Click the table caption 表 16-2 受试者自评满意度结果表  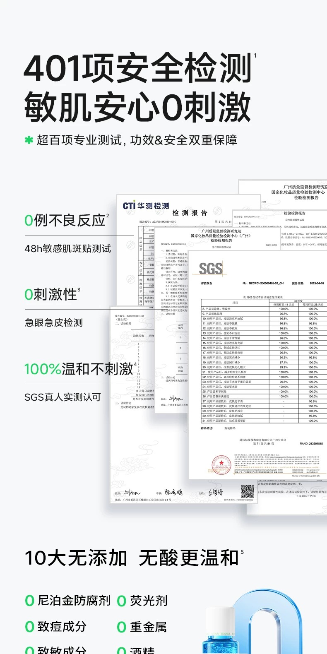pos(263,297)
